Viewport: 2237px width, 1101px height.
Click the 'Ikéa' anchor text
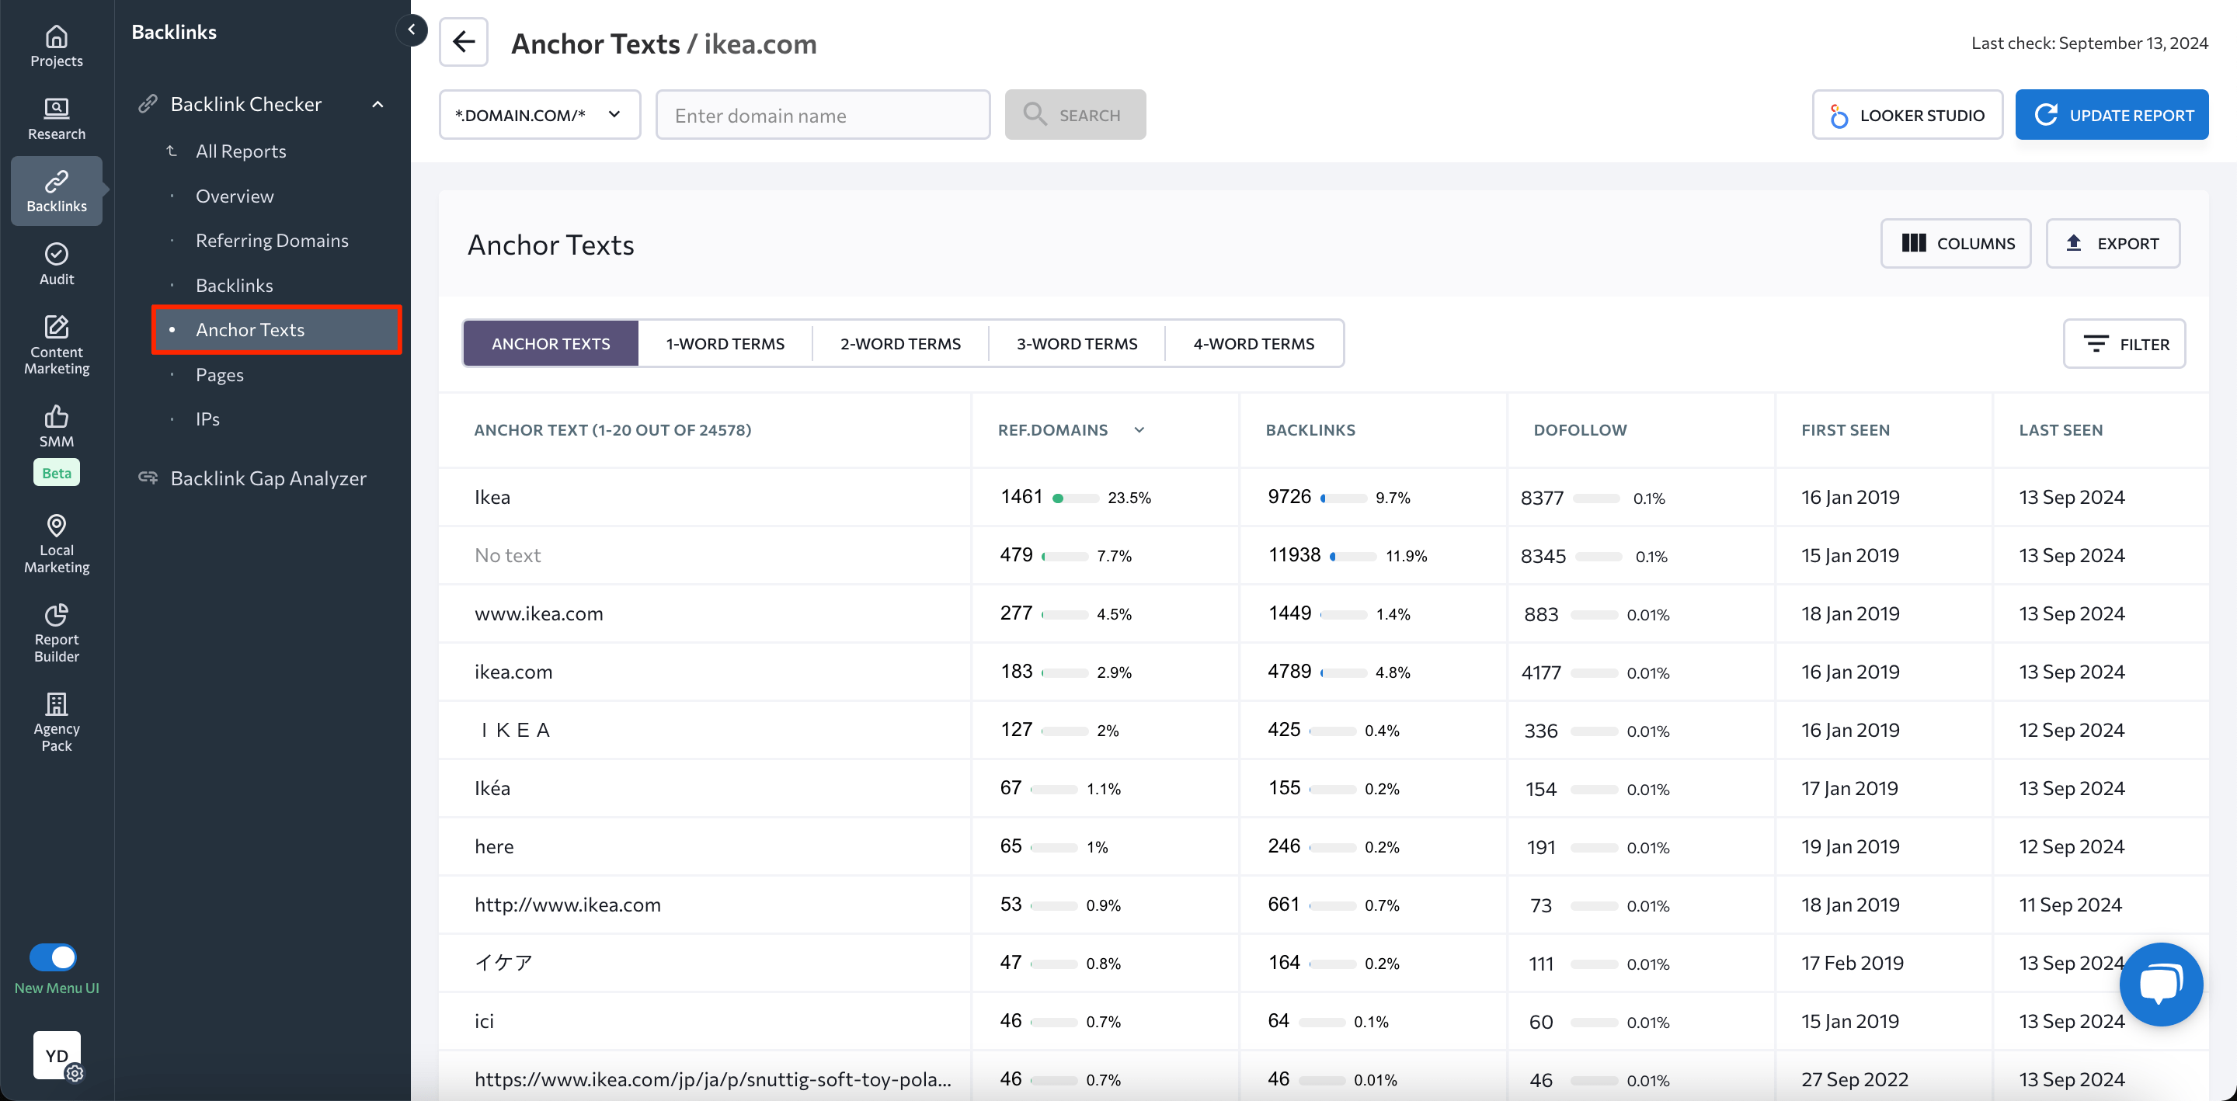click(x=492, y=788)
